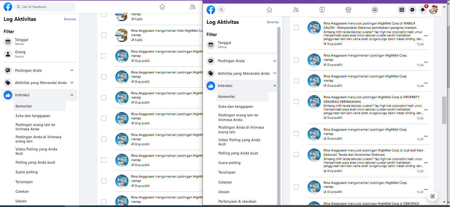The image size is (450, 207).
Task: Focus the 'Cari di Facebook' search field
Action: (45, 7)
